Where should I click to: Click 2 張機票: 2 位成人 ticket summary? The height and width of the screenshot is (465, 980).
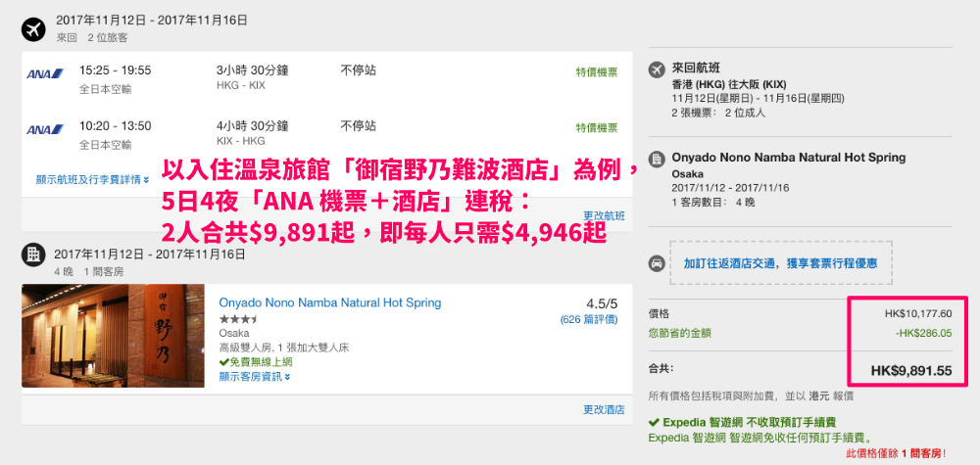[x=718, y=113]
